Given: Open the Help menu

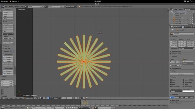Looking at the screenshot, I should coord(22,7).
